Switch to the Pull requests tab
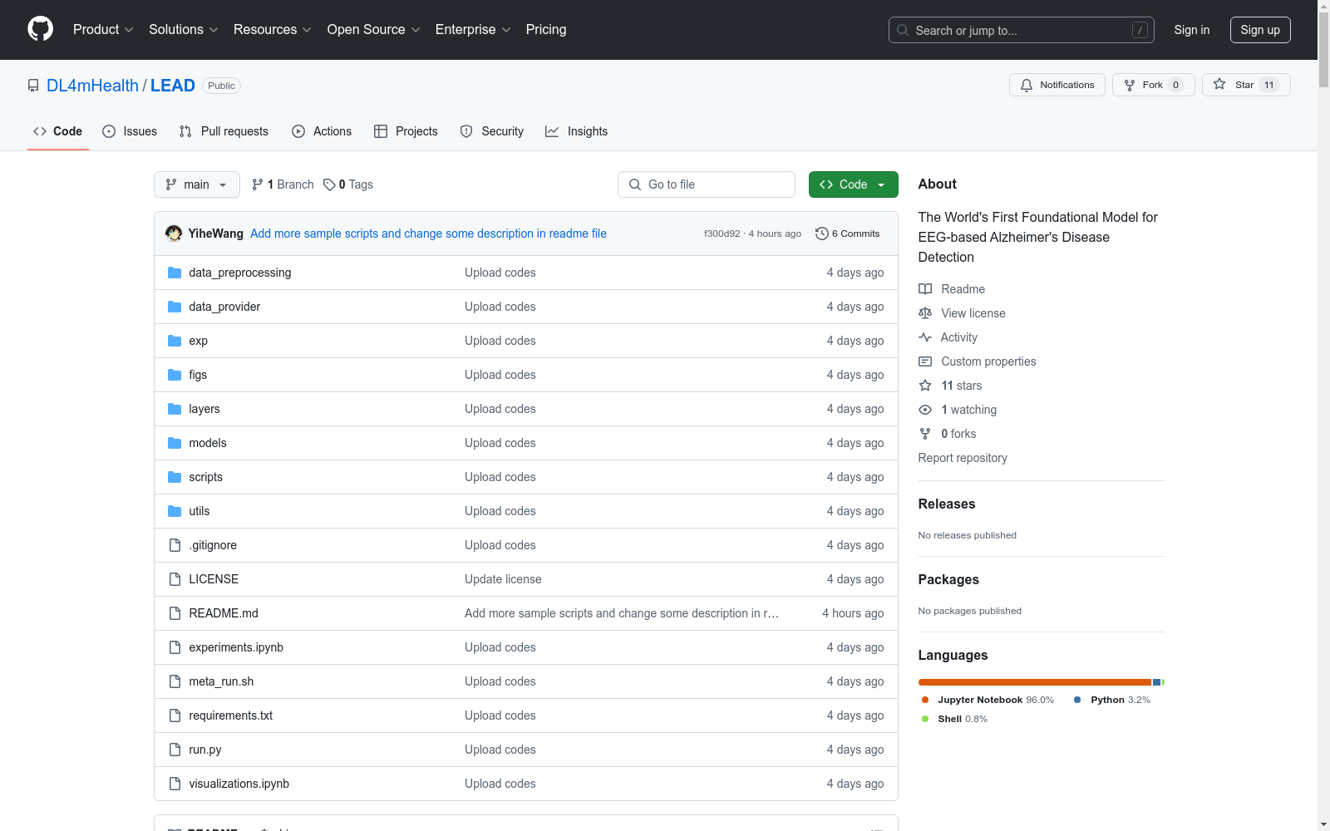The width and height of the screenshot is (1330, 831). point(224,131)
